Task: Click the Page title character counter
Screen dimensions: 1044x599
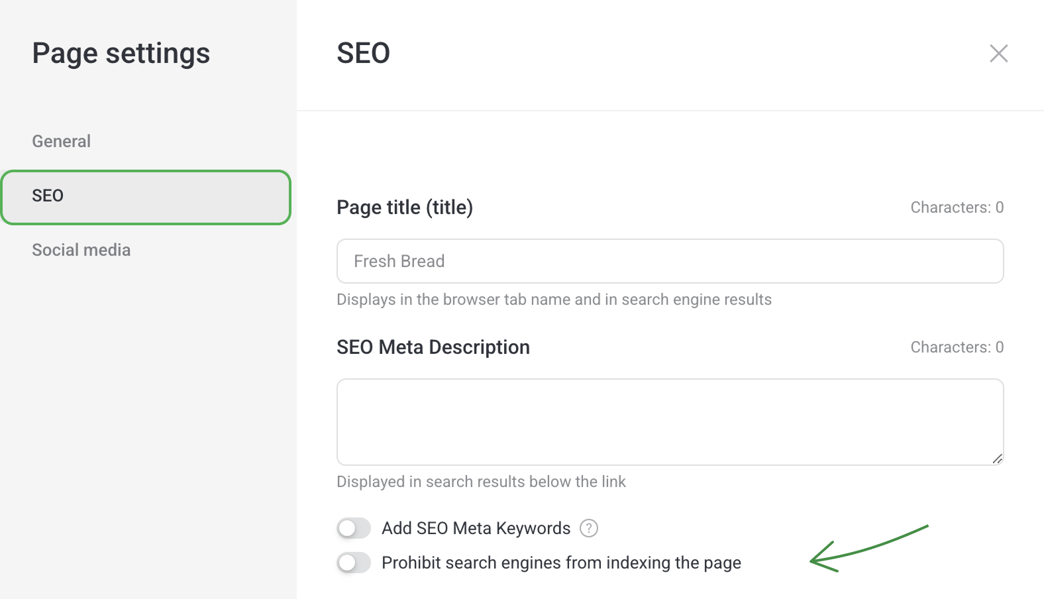Action: 957,207
